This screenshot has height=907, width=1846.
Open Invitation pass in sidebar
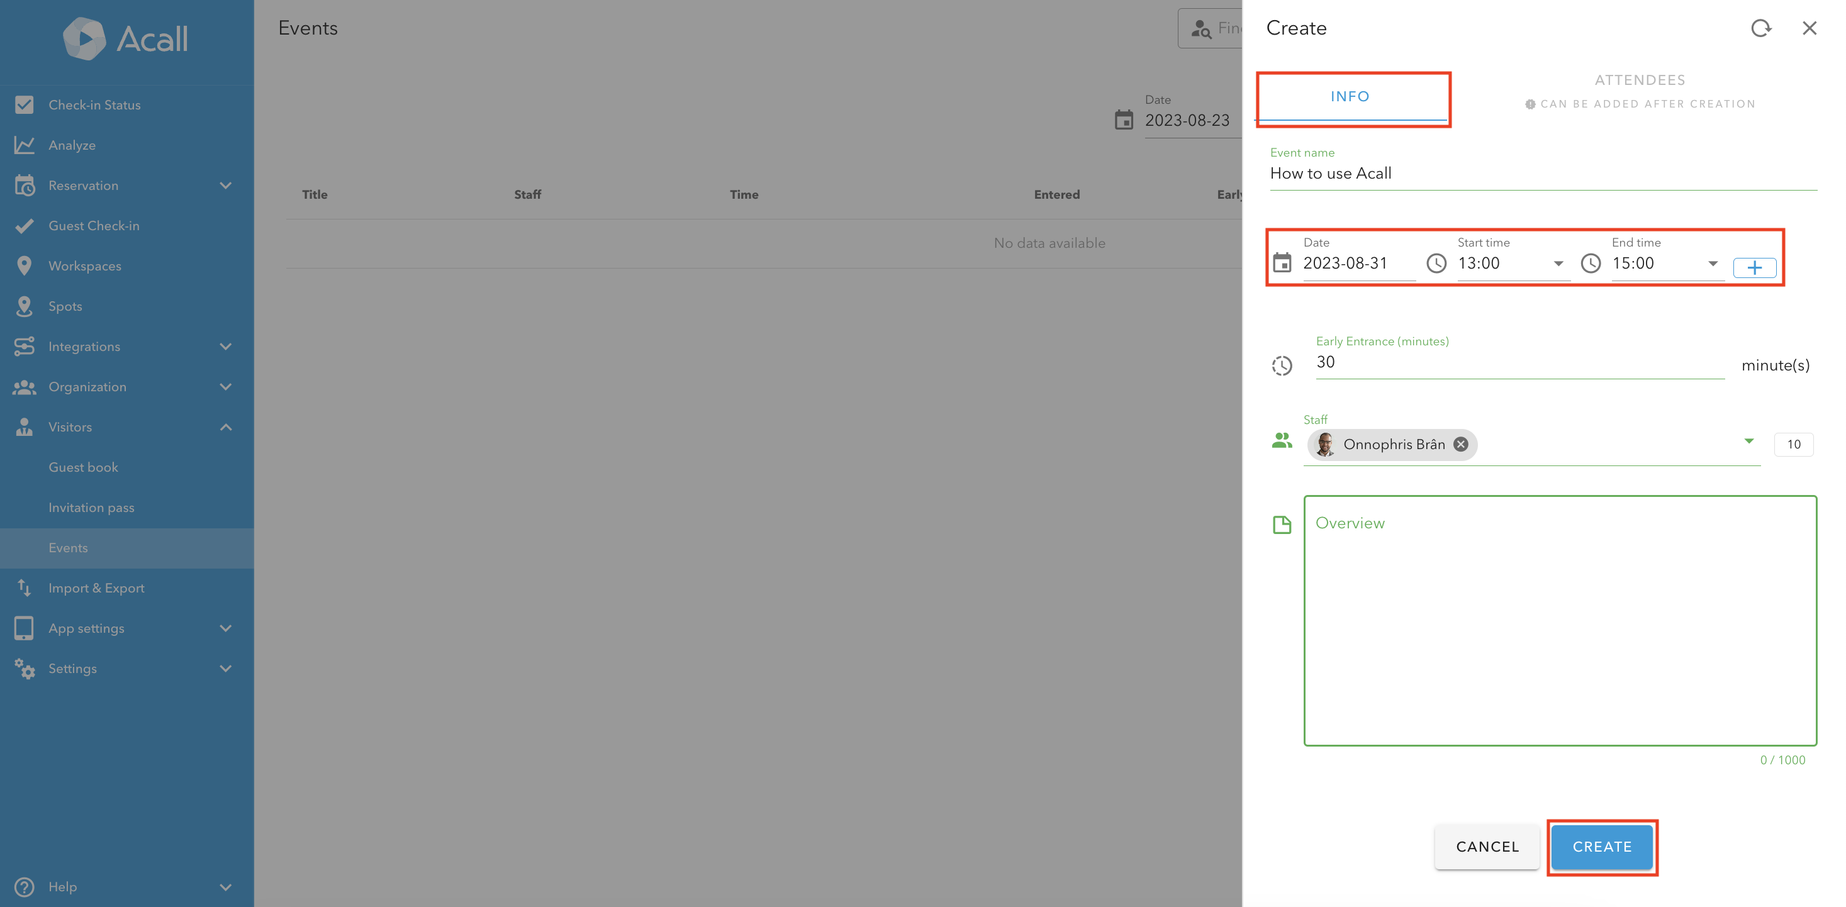[91, 507]
